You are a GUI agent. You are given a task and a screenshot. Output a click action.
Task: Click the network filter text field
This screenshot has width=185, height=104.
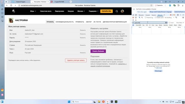coord(150,23)
